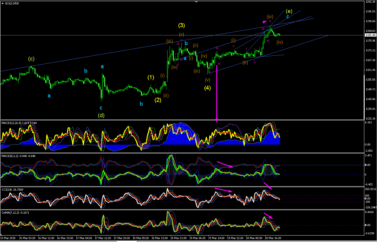Select the cyan c label under green (e)
The height and width of the screenshot is (242, 377).
(x=287, y=17)
